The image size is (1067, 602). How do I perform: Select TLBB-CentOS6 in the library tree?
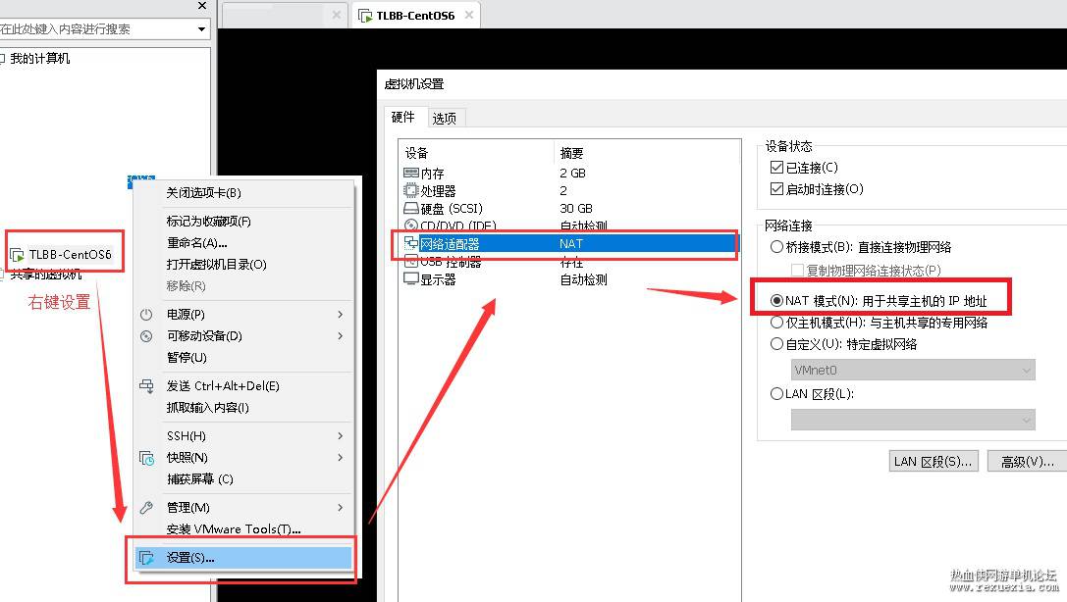point(70,255)
